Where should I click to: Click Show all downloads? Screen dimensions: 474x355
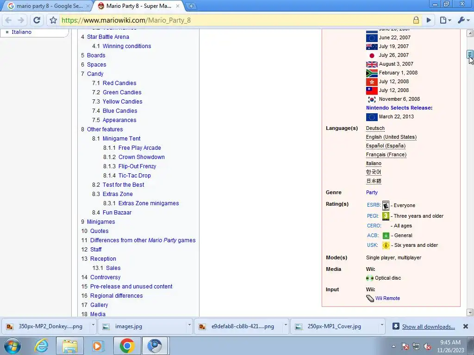tap(428, 327)
